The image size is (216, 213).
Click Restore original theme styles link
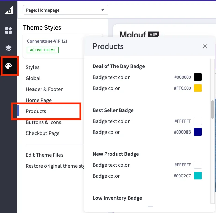(55, 166)
